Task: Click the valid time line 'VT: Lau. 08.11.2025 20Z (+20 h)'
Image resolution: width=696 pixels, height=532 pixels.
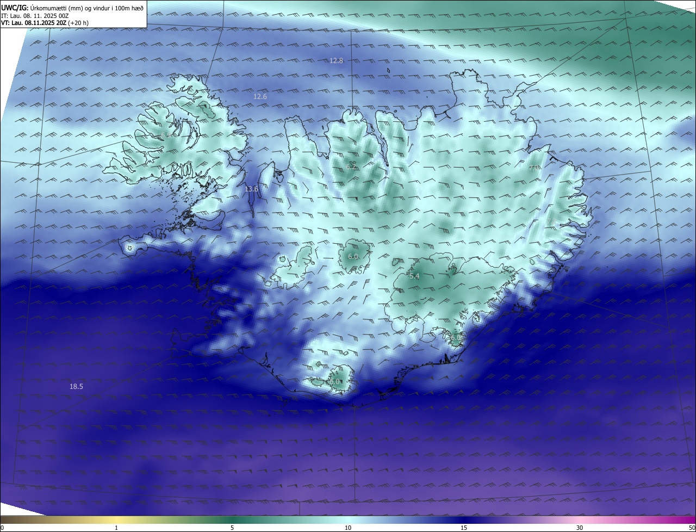Action: (45, 23)
